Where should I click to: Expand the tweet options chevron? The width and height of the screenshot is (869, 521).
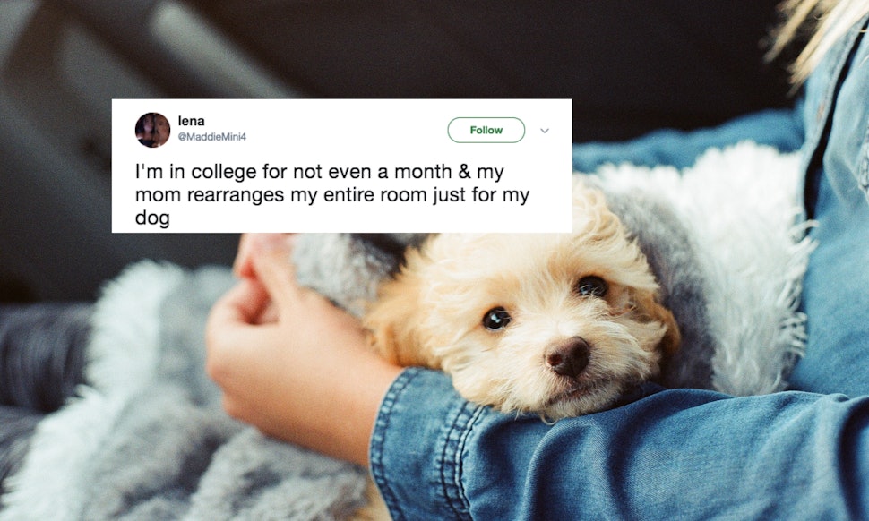pyautogui.click(x=545, y=131)
